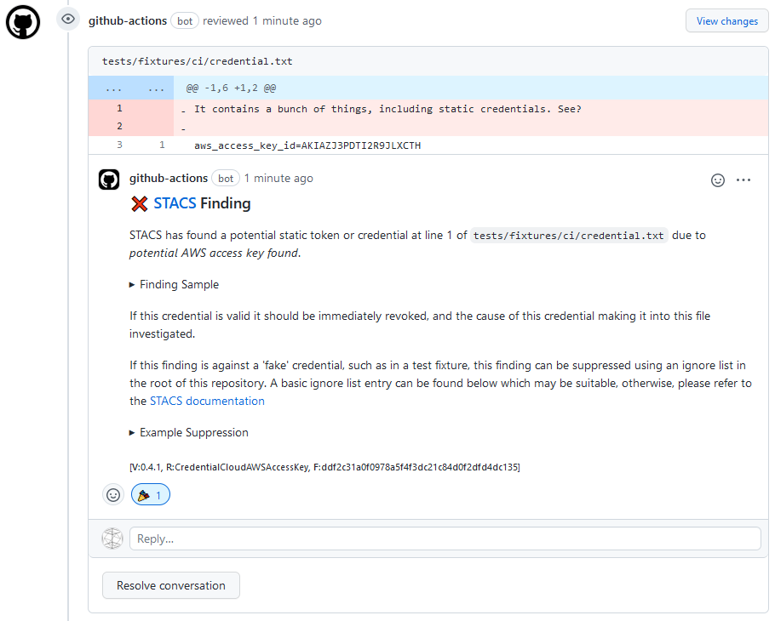Click the review header '1 minute ago' timestamp
Screen dimensions: 775x621
[287, 20]
